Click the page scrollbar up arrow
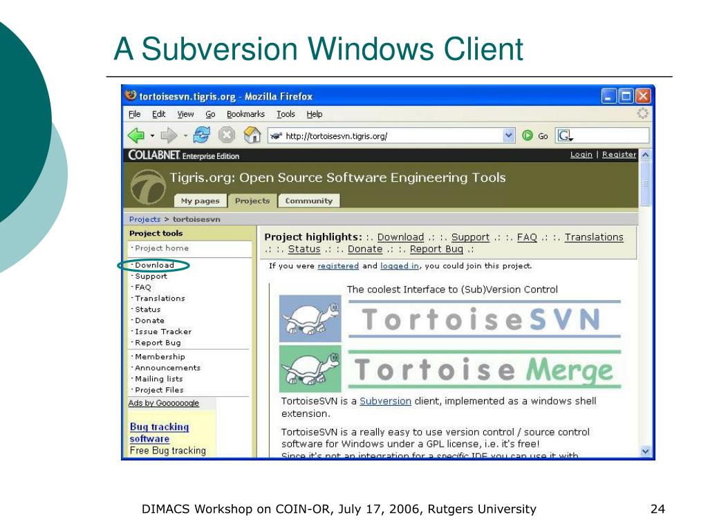 click(646, 155)
